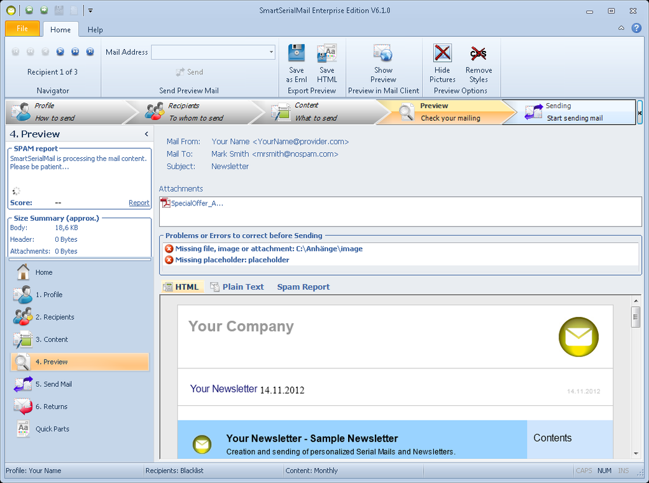This screenshot has width=649, height=483.
Task: Select Missing placeholder error message
Action: [x=227, y=260]
